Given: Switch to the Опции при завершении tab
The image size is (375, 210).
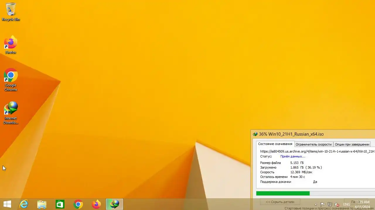Looking at the screenshot, I should (352, 144).
